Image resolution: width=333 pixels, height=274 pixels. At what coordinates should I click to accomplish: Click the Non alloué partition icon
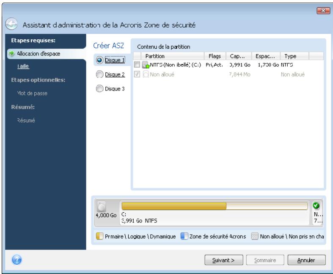146,74
